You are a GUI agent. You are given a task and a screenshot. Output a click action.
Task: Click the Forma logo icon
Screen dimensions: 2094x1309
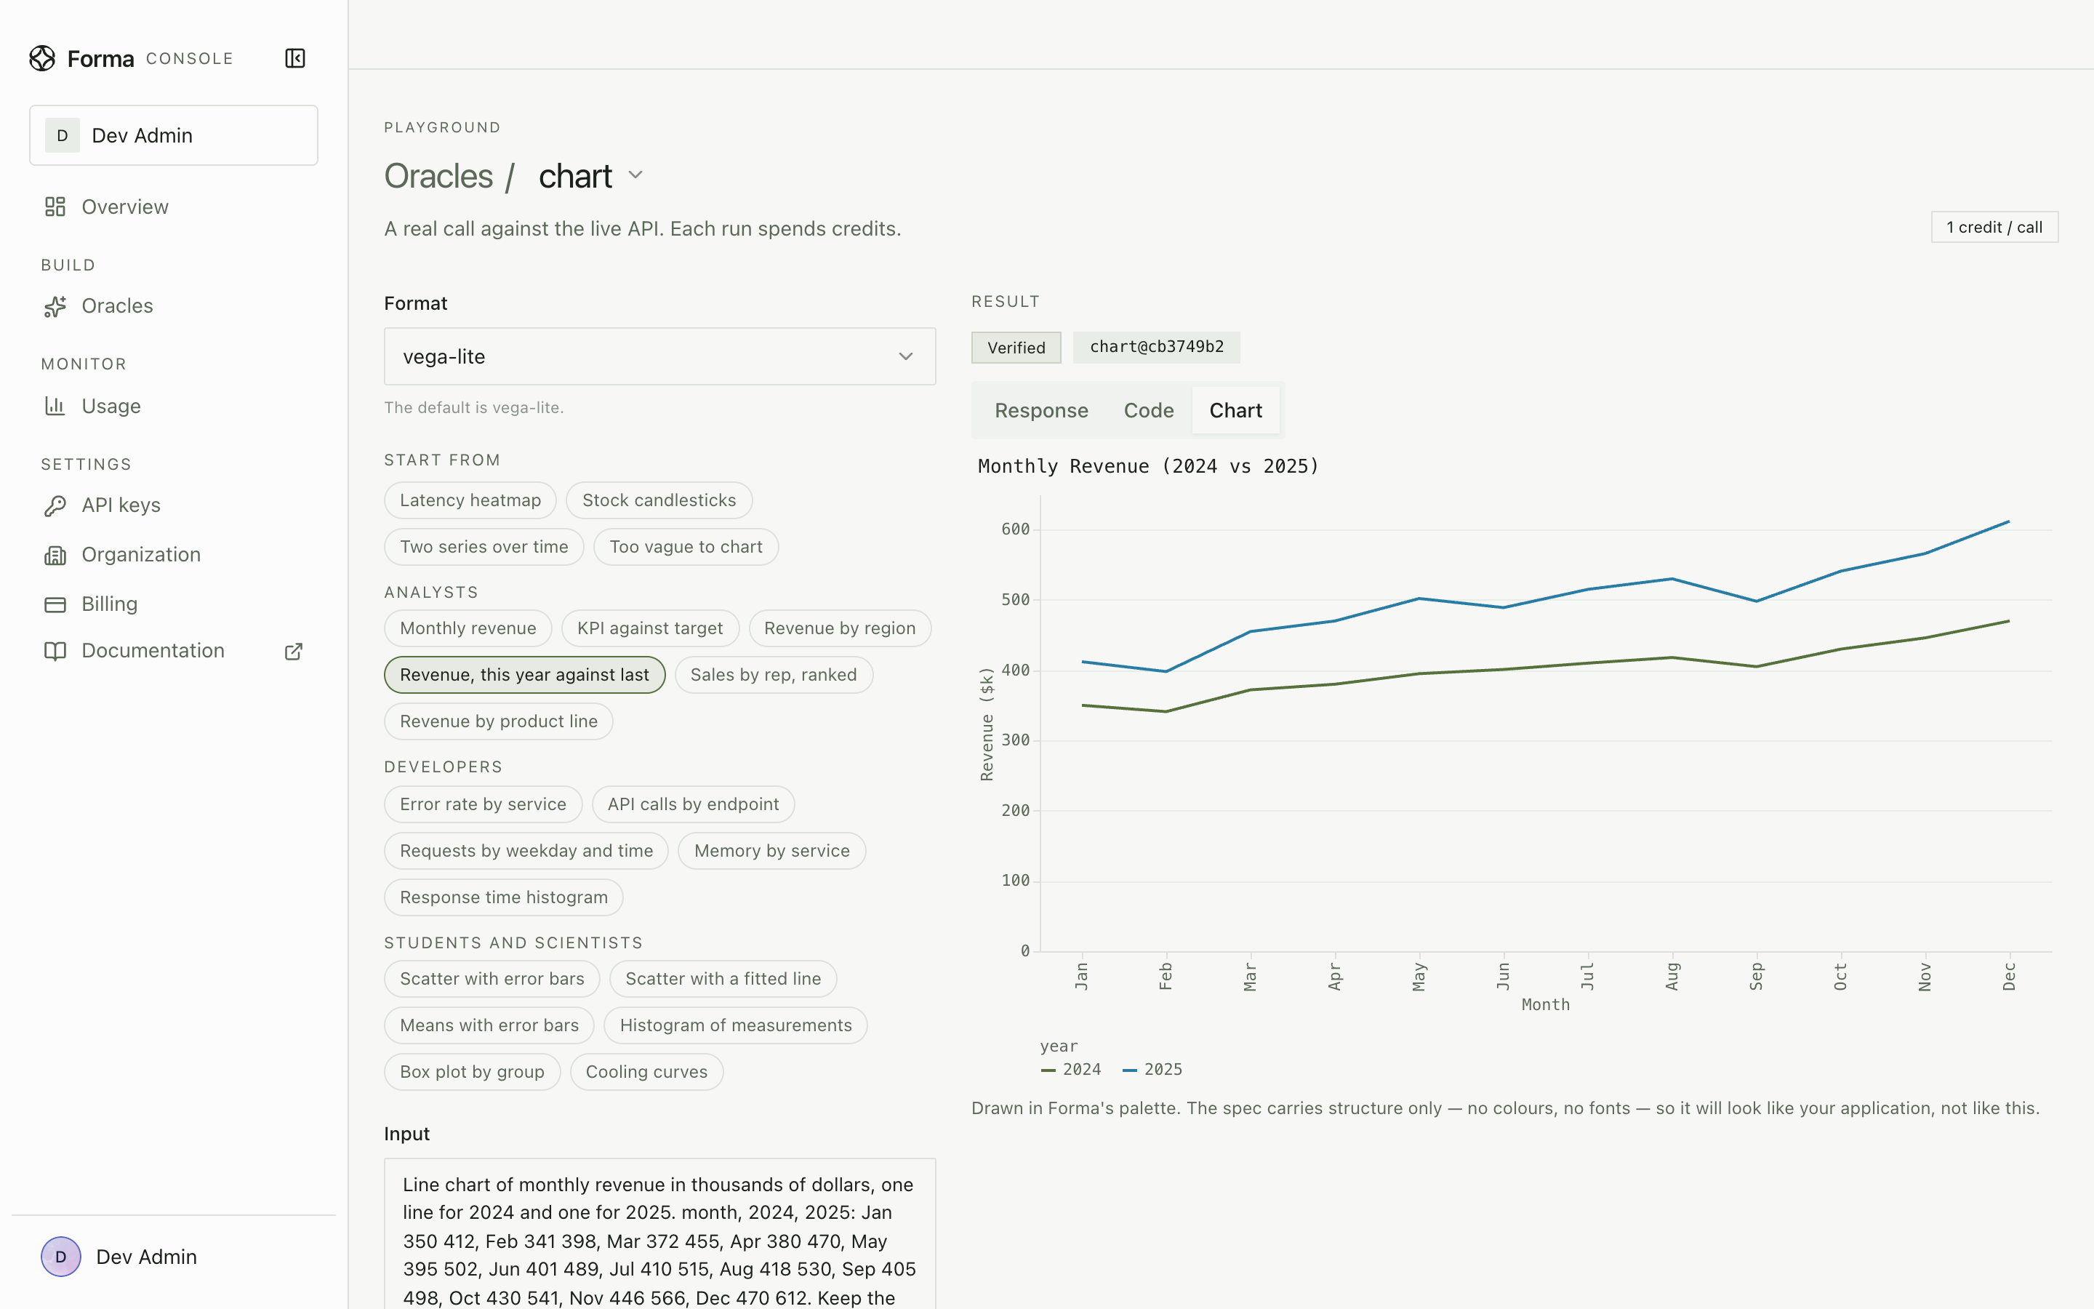click(42, 58)
